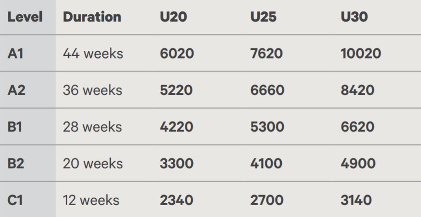
Task: Click the A1 level row label
Action: pos(15,54)
